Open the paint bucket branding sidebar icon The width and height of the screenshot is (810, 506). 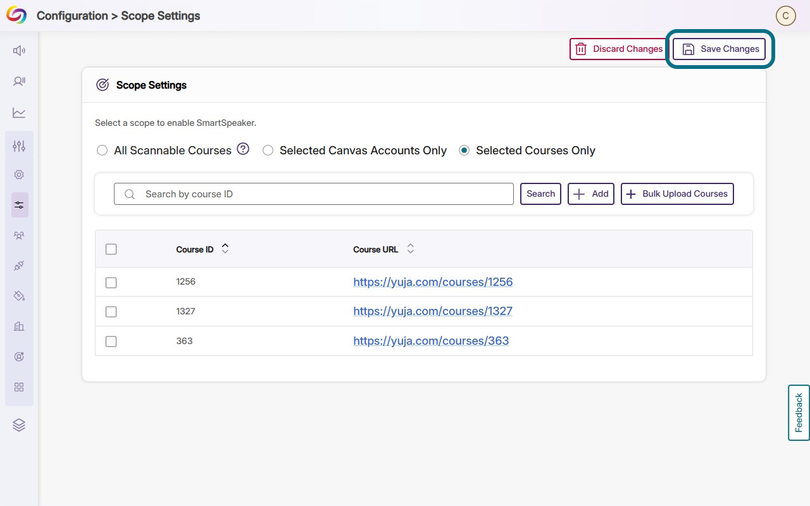tap(19, 296)
